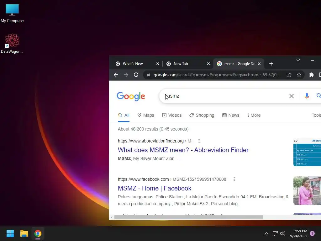The width and height of the screenshot is (321, 241).
Task: View site info via the lock icon
Action: click(x=149, y=75)
